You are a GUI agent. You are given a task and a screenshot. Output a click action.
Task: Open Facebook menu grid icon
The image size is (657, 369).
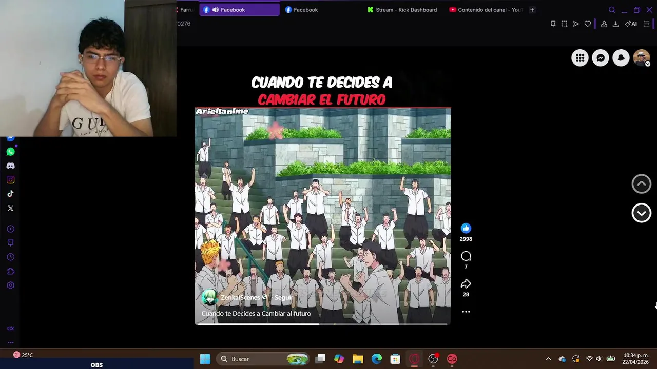point(580,58)
